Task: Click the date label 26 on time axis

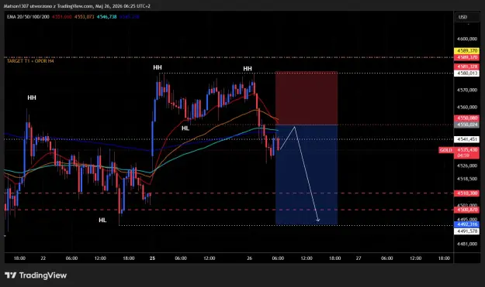Action: [249, 258]
